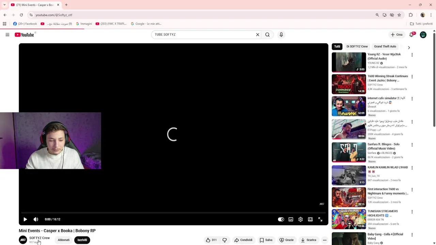Open browser apps grid shortcut
This screenshot has width=436, height=245.
click(x=4, y=24)
